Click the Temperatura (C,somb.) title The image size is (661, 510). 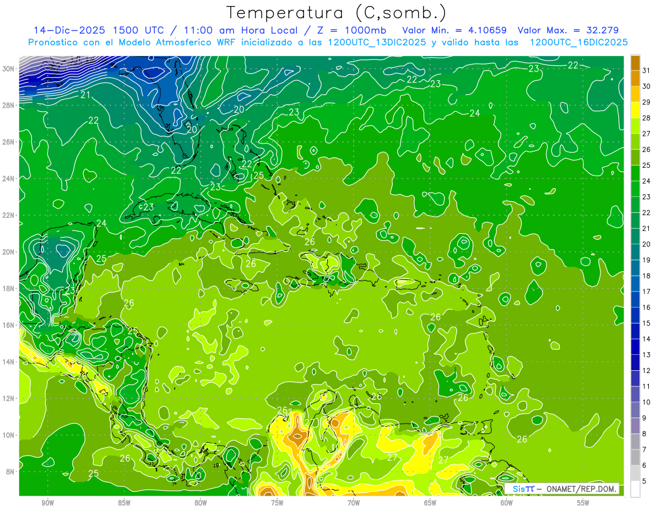(336, 13)
